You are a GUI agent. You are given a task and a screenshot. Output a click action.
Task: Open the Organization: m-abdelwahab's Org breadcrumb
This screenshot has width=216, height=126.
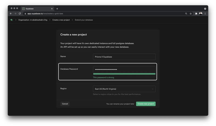coord(33,20)
